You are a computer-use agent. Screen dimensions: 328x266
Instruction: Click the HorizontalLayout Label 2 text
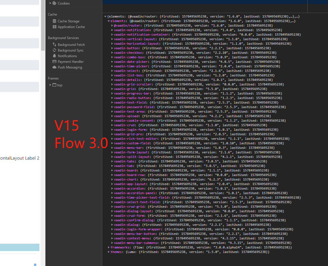(x=20, y=158)
